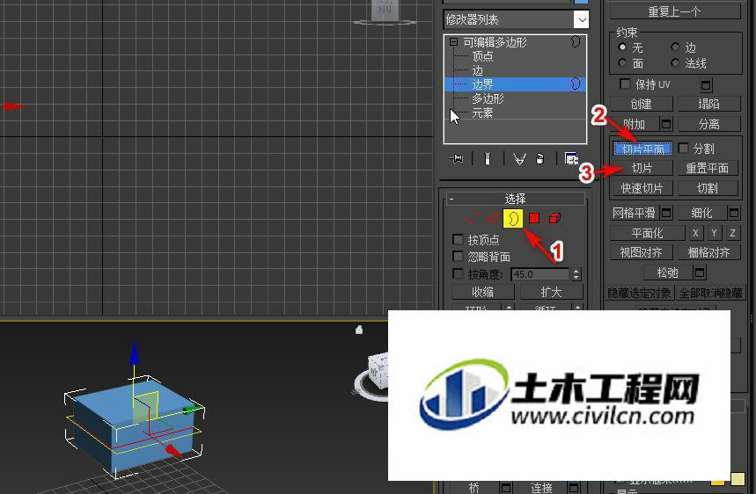The width and height of the screenshot is (756, 494).
Task: Open settings box next to 连接
Action: (x=574, y=488)
